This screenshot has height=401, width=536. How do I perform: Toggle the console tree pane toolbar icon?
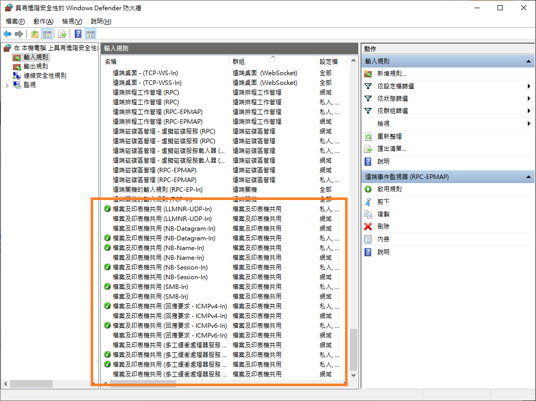pyautogui.click(x=47, y=34)
